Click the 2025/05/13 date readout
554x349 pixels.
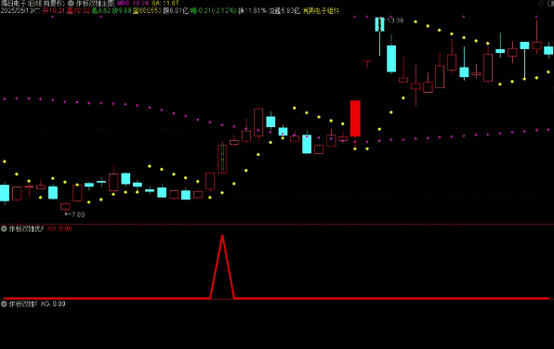coord(20,11)
